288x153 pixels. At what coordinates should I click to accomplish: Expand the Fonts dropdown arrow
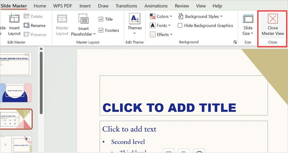(170, 25)
